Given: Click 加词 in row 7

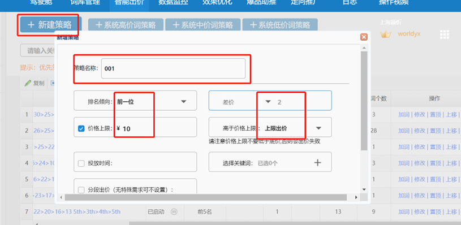Looking at the screenshot, I should pos(403,211).
